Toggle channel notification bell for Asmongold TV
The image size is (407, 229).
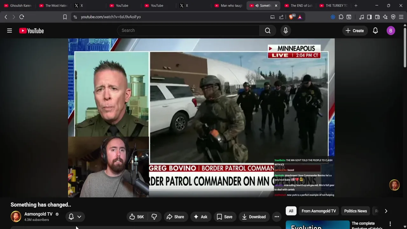[x=71, y=217]
